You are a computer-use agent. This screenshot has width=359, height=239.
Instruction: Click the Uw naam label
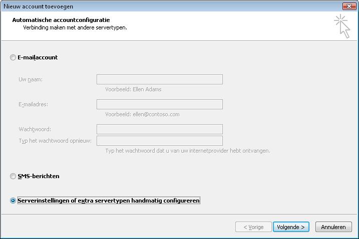tap(31, 80)
